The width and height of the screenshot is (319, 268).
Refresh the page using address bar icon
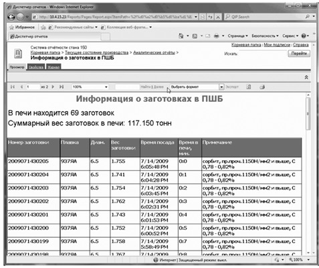pyautogui.click(x=210, y=17)
